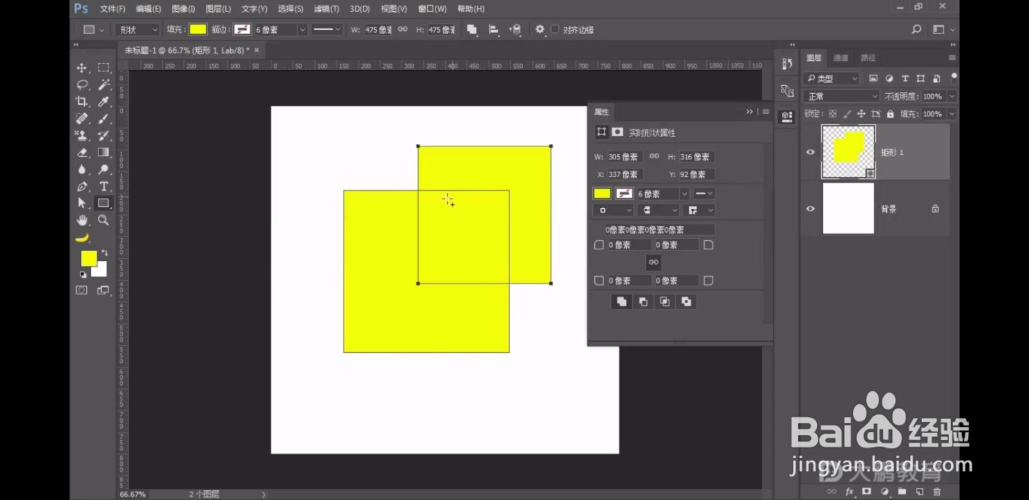Open path arrangement stacking icon

(515, 30)
